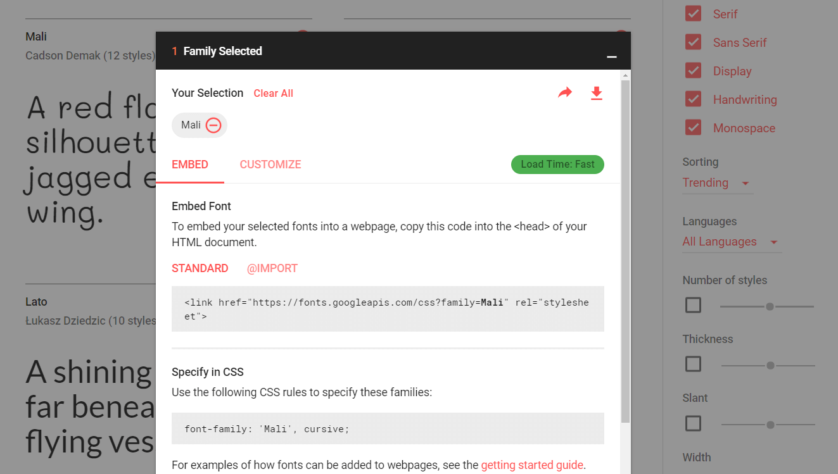Click the Lato sample preview text

click(90, 406)
